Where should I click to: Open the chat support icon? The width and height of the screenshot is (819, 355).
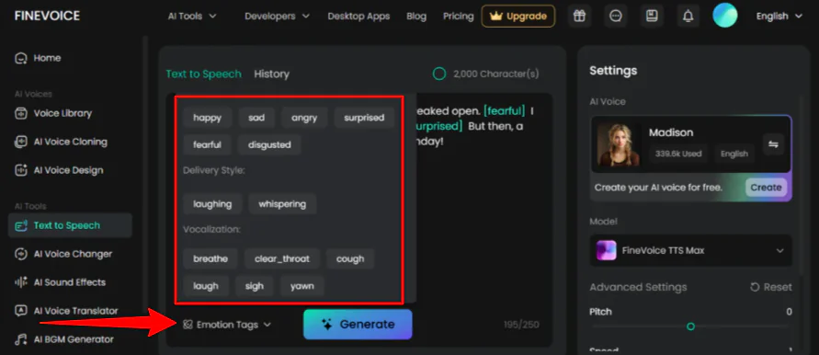click(616, 17)
